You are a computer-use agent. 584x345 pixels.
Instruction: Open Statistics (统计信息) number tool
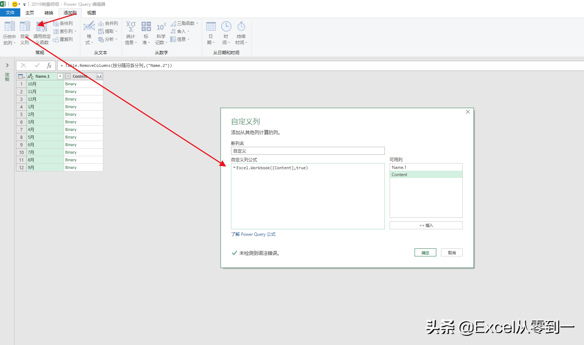coord(131,33)
